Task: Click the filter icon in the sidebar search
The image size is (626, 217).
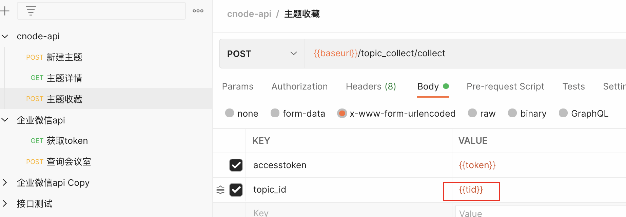Action: [31, 11]
